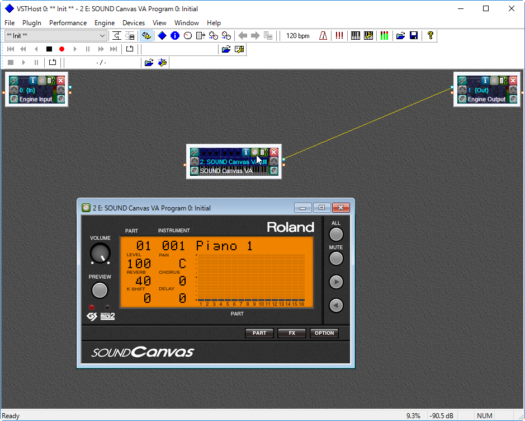Click the open folder icon on main toolbar

400,35
